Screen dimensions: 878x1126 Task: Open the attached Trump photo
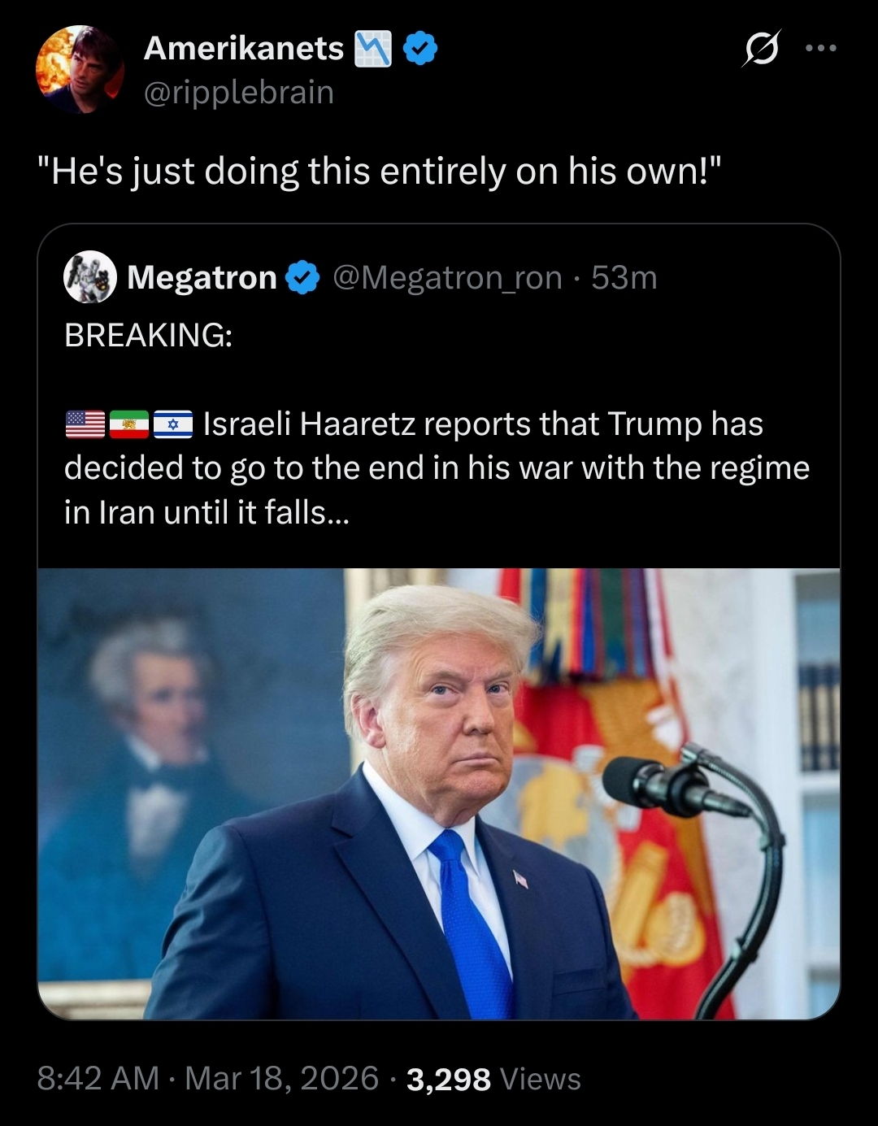pyautogui.click(x=439, y=794)
